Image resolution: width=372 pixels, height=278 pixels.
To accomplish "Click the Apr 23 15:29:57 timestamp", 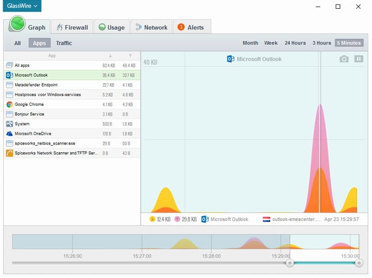I will pyautogui.click(x=342, y=219).
